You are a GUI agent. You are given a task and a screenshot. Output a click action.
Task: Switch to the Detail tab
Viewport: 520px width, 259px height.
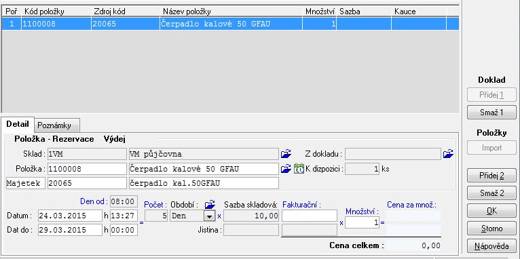point(17,125)
